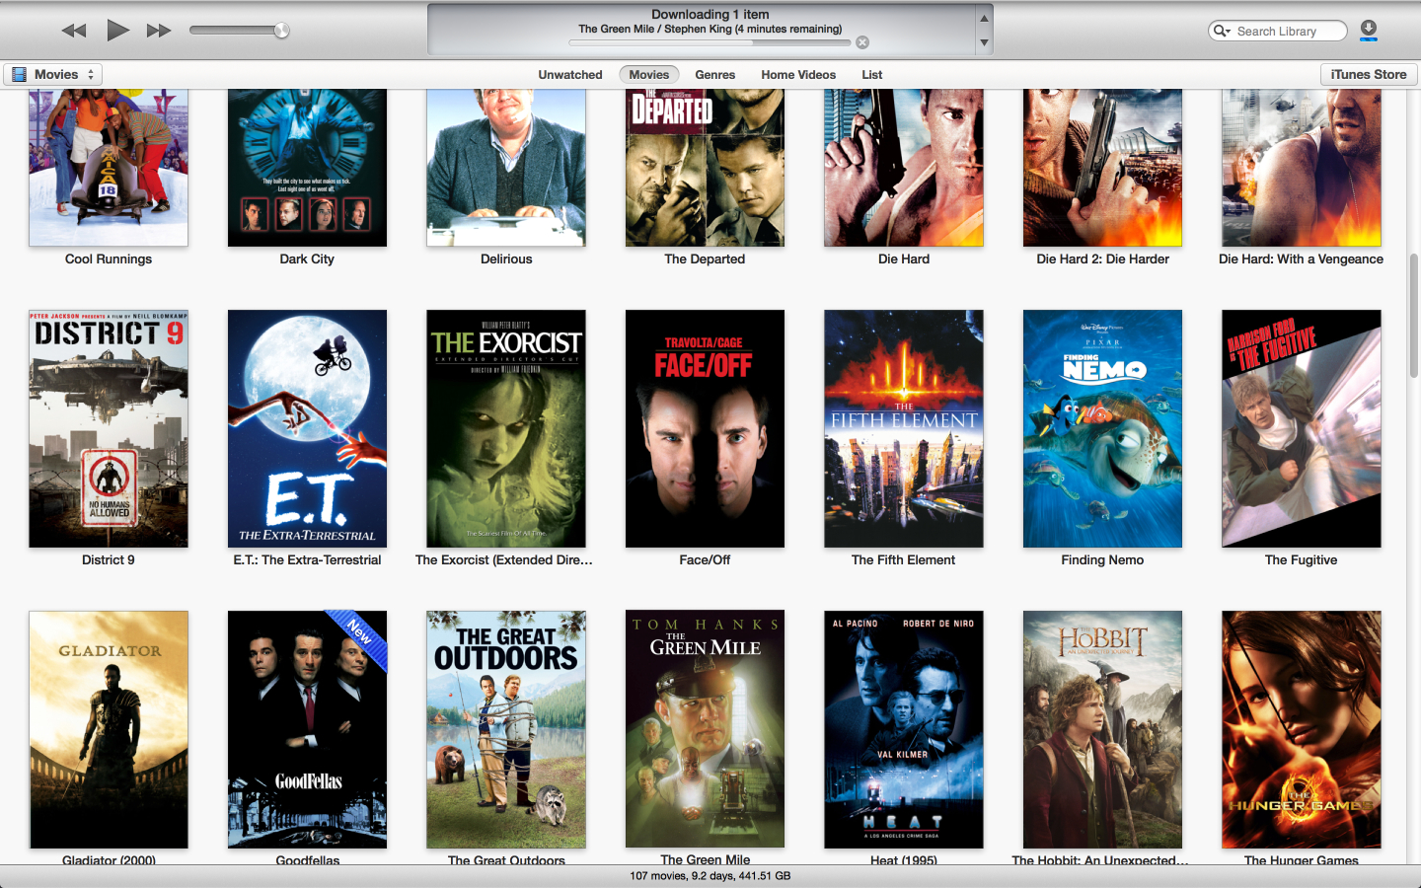
Task: Click the vertical scrollbar thumb
Action: point(1414,316)
